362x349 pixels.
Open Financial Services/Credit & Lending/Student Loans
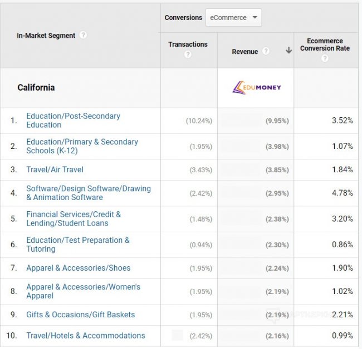click(73, 218)
